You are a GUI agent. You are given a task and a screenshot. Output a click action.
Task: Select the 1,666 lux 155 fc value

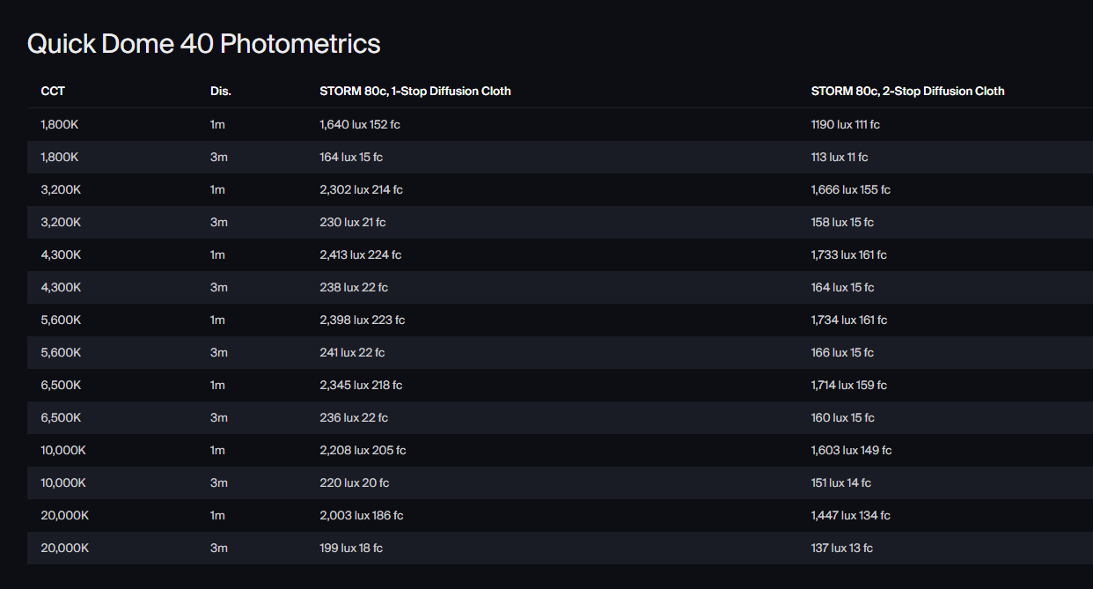850,190
